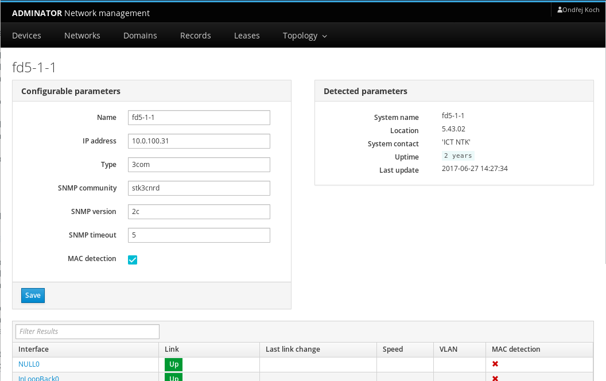Open the Domains section
606x381 pixels.
tap(140, 36)
